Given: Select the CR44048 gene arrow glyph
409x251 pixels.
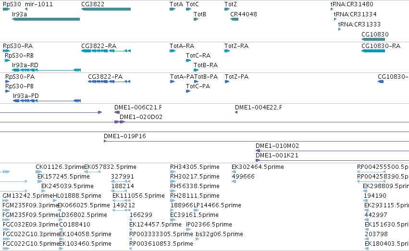Looking at the screenshot, I should click(234, 19).
